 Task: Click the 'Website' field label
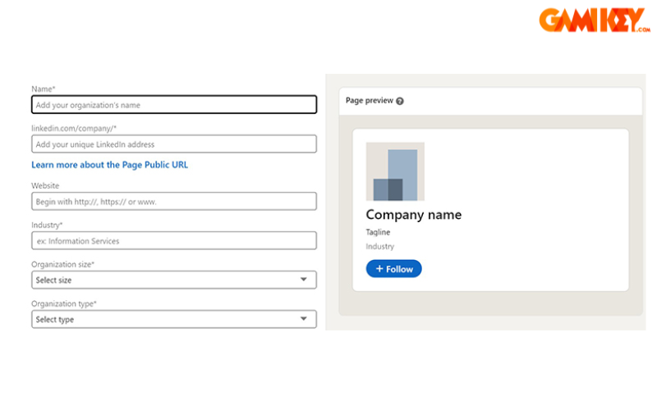[x=45, y=185]
